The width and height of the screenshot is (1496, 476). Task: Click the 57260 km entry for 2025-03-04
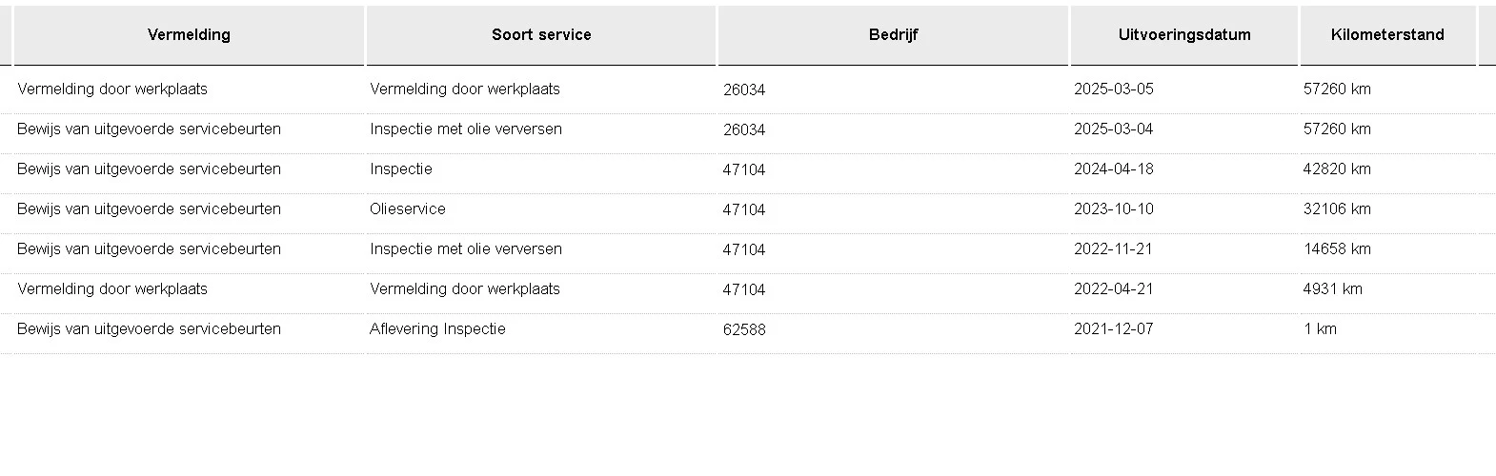(1337, 129)
